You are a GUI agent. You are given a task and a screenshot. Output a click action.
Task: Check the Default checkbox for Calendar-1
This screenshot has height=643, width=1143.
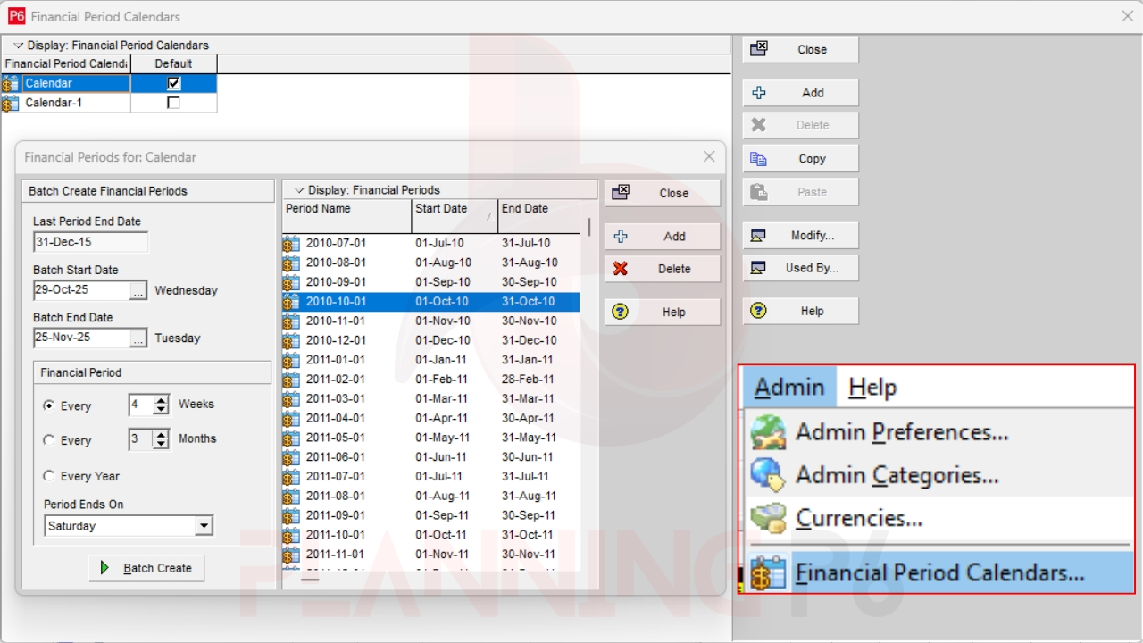click(173, 103)
